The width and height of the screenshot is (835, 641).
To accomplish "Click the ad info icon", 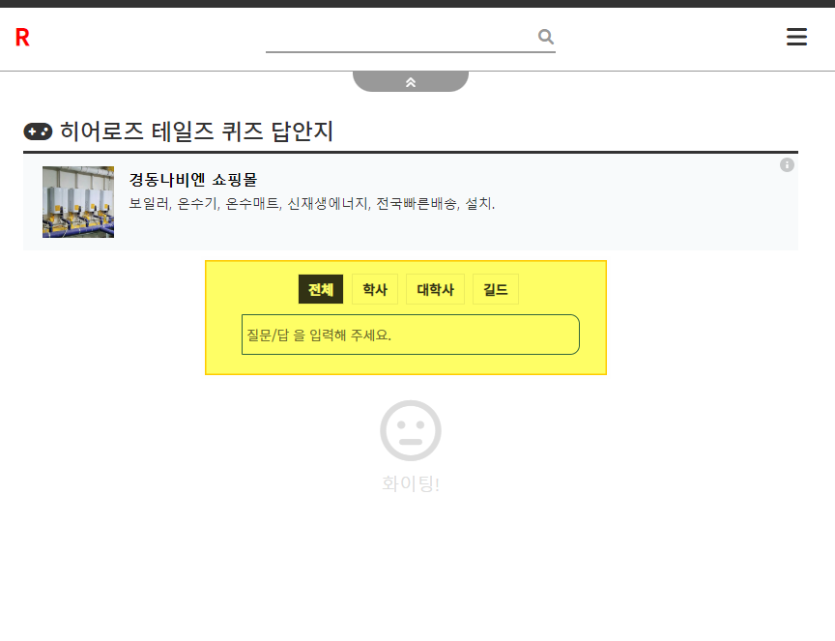I will pyautogui.click(x=787, y=165).
